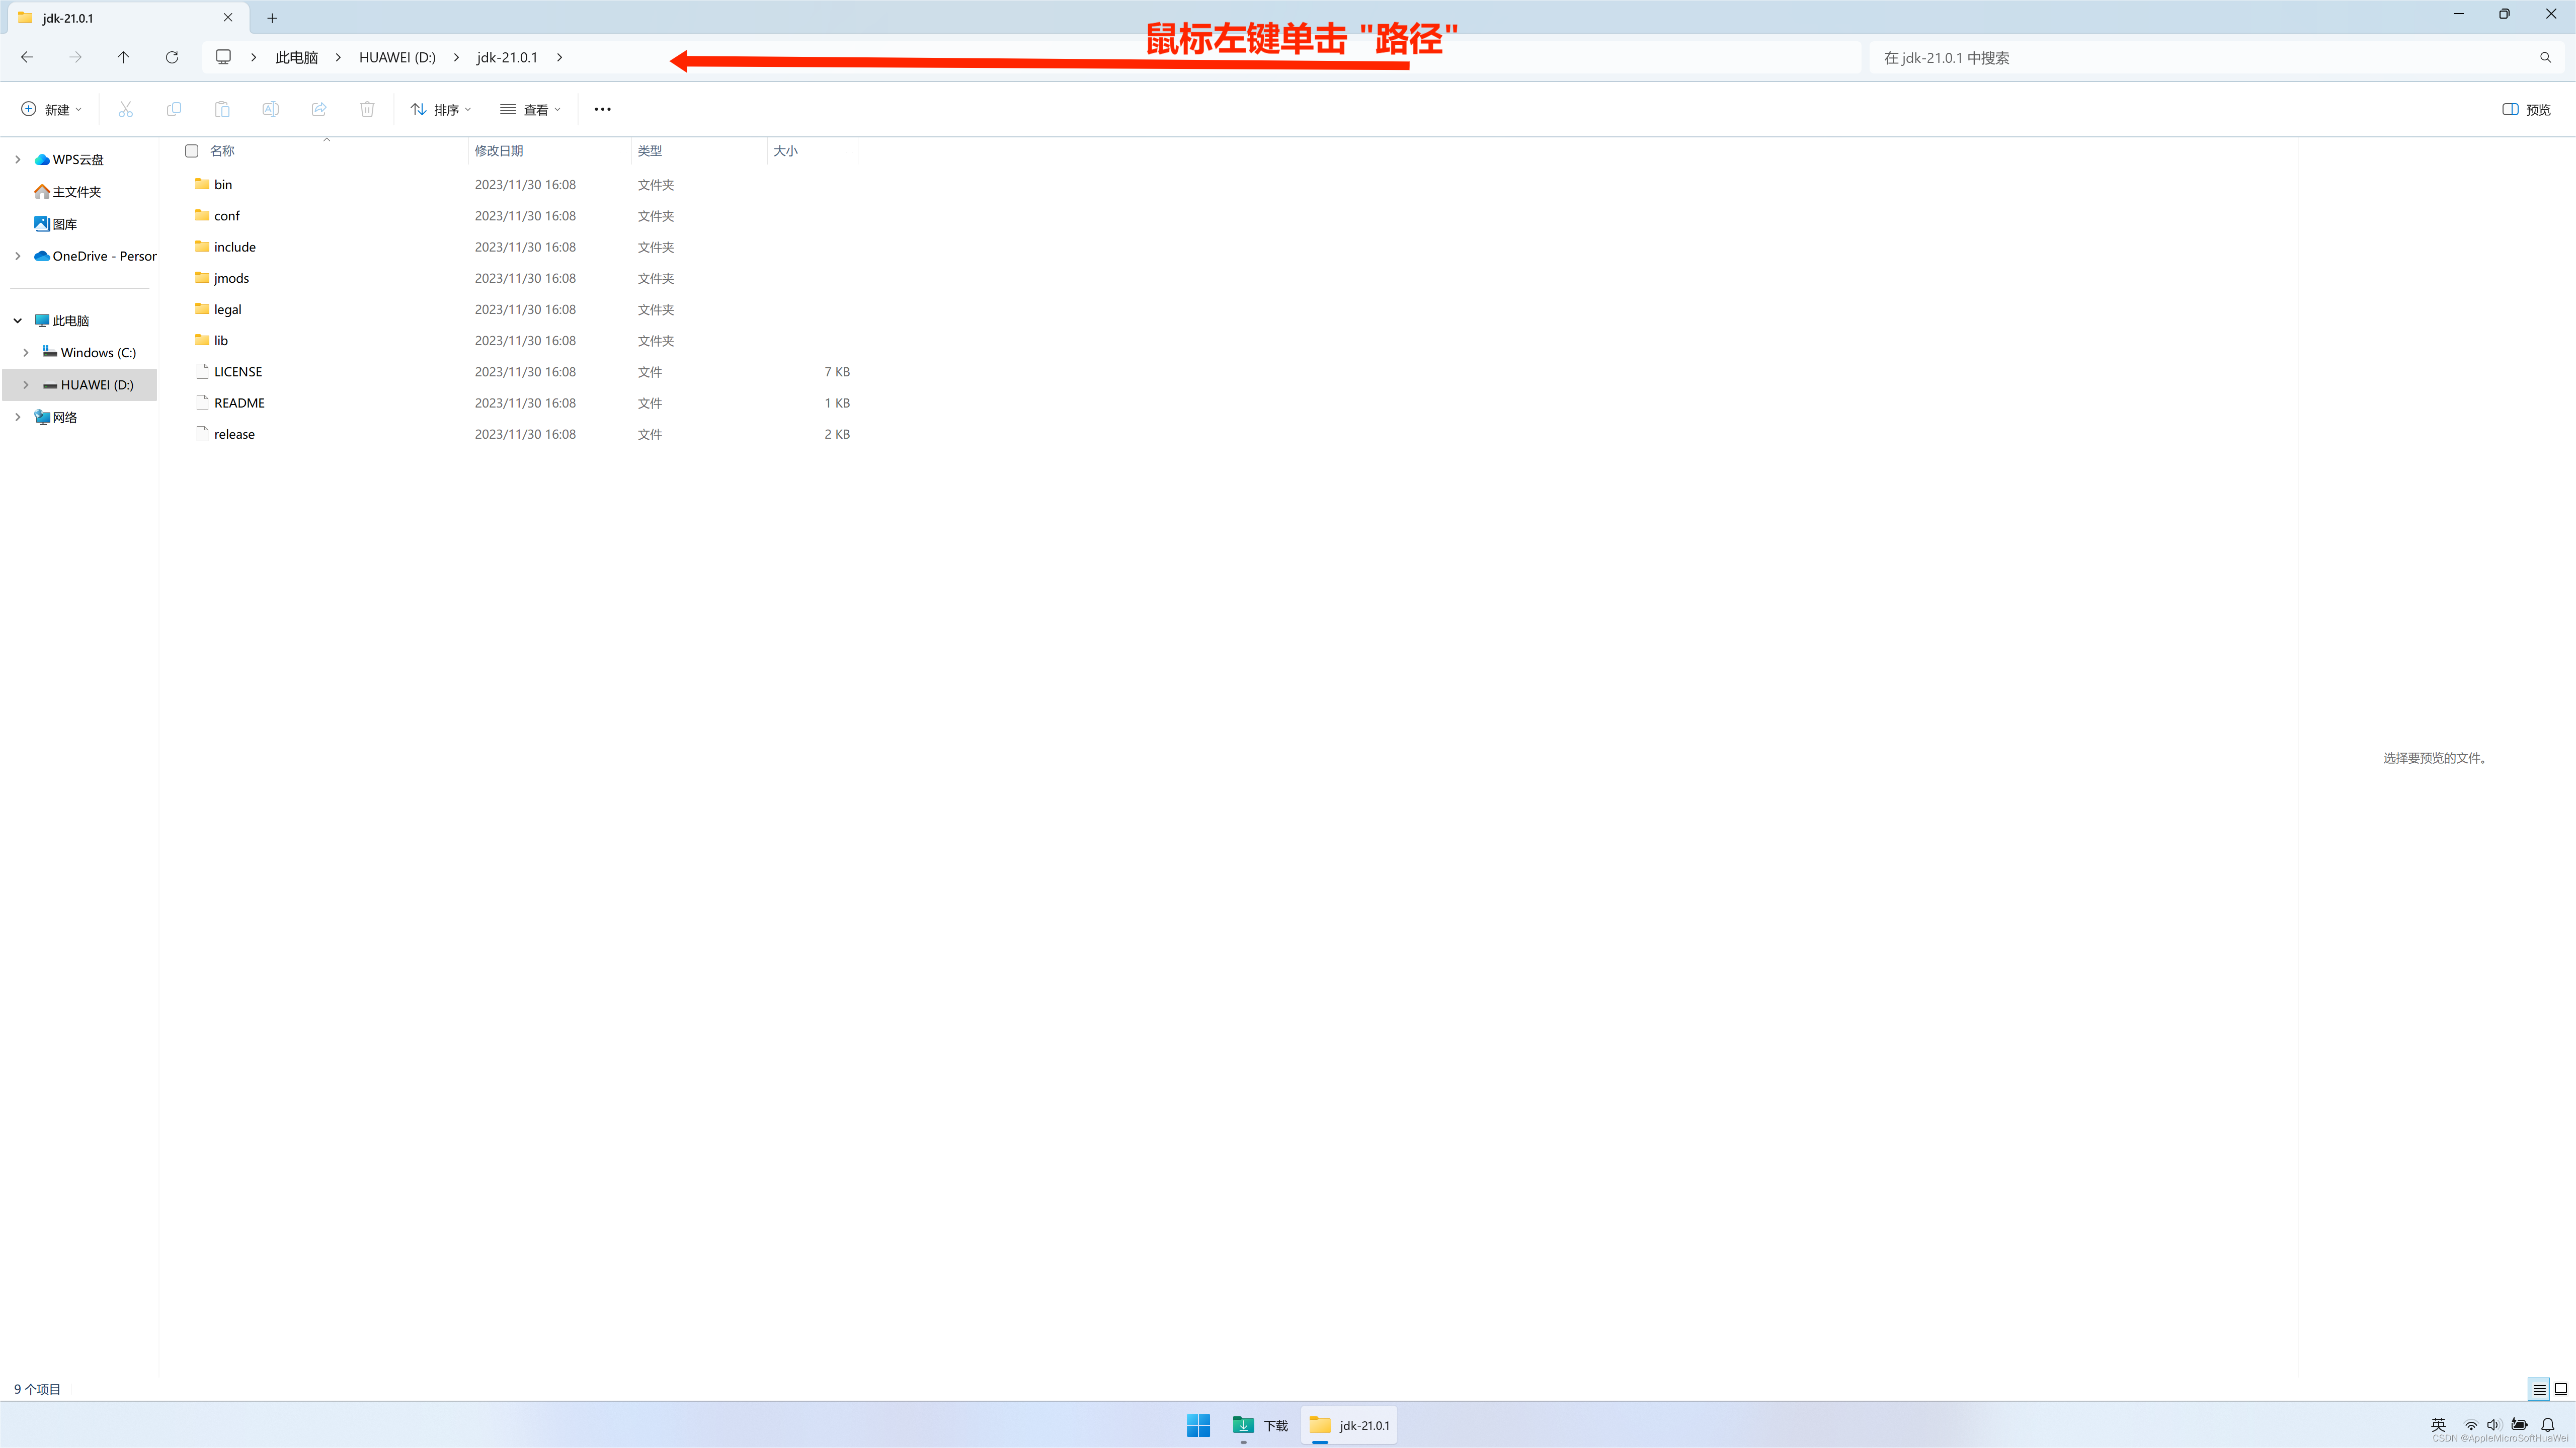Click HUAWEI (D:) in the breadcrumb path

(397, 57)
